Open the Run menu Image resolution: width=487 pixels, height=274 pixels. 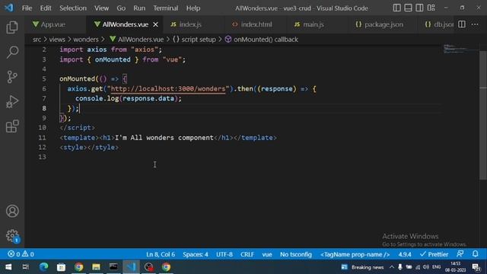139,8
